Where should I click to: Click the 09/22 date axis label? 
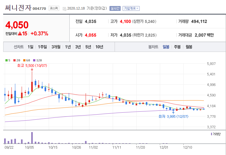(x=9, y=147)
